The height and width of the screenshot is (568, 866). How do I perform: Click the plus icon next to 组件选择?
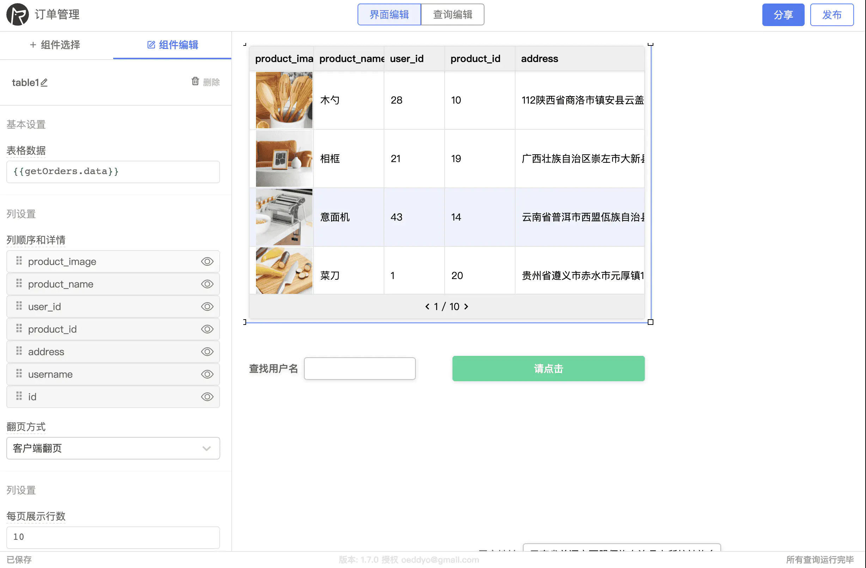[32, 45]
